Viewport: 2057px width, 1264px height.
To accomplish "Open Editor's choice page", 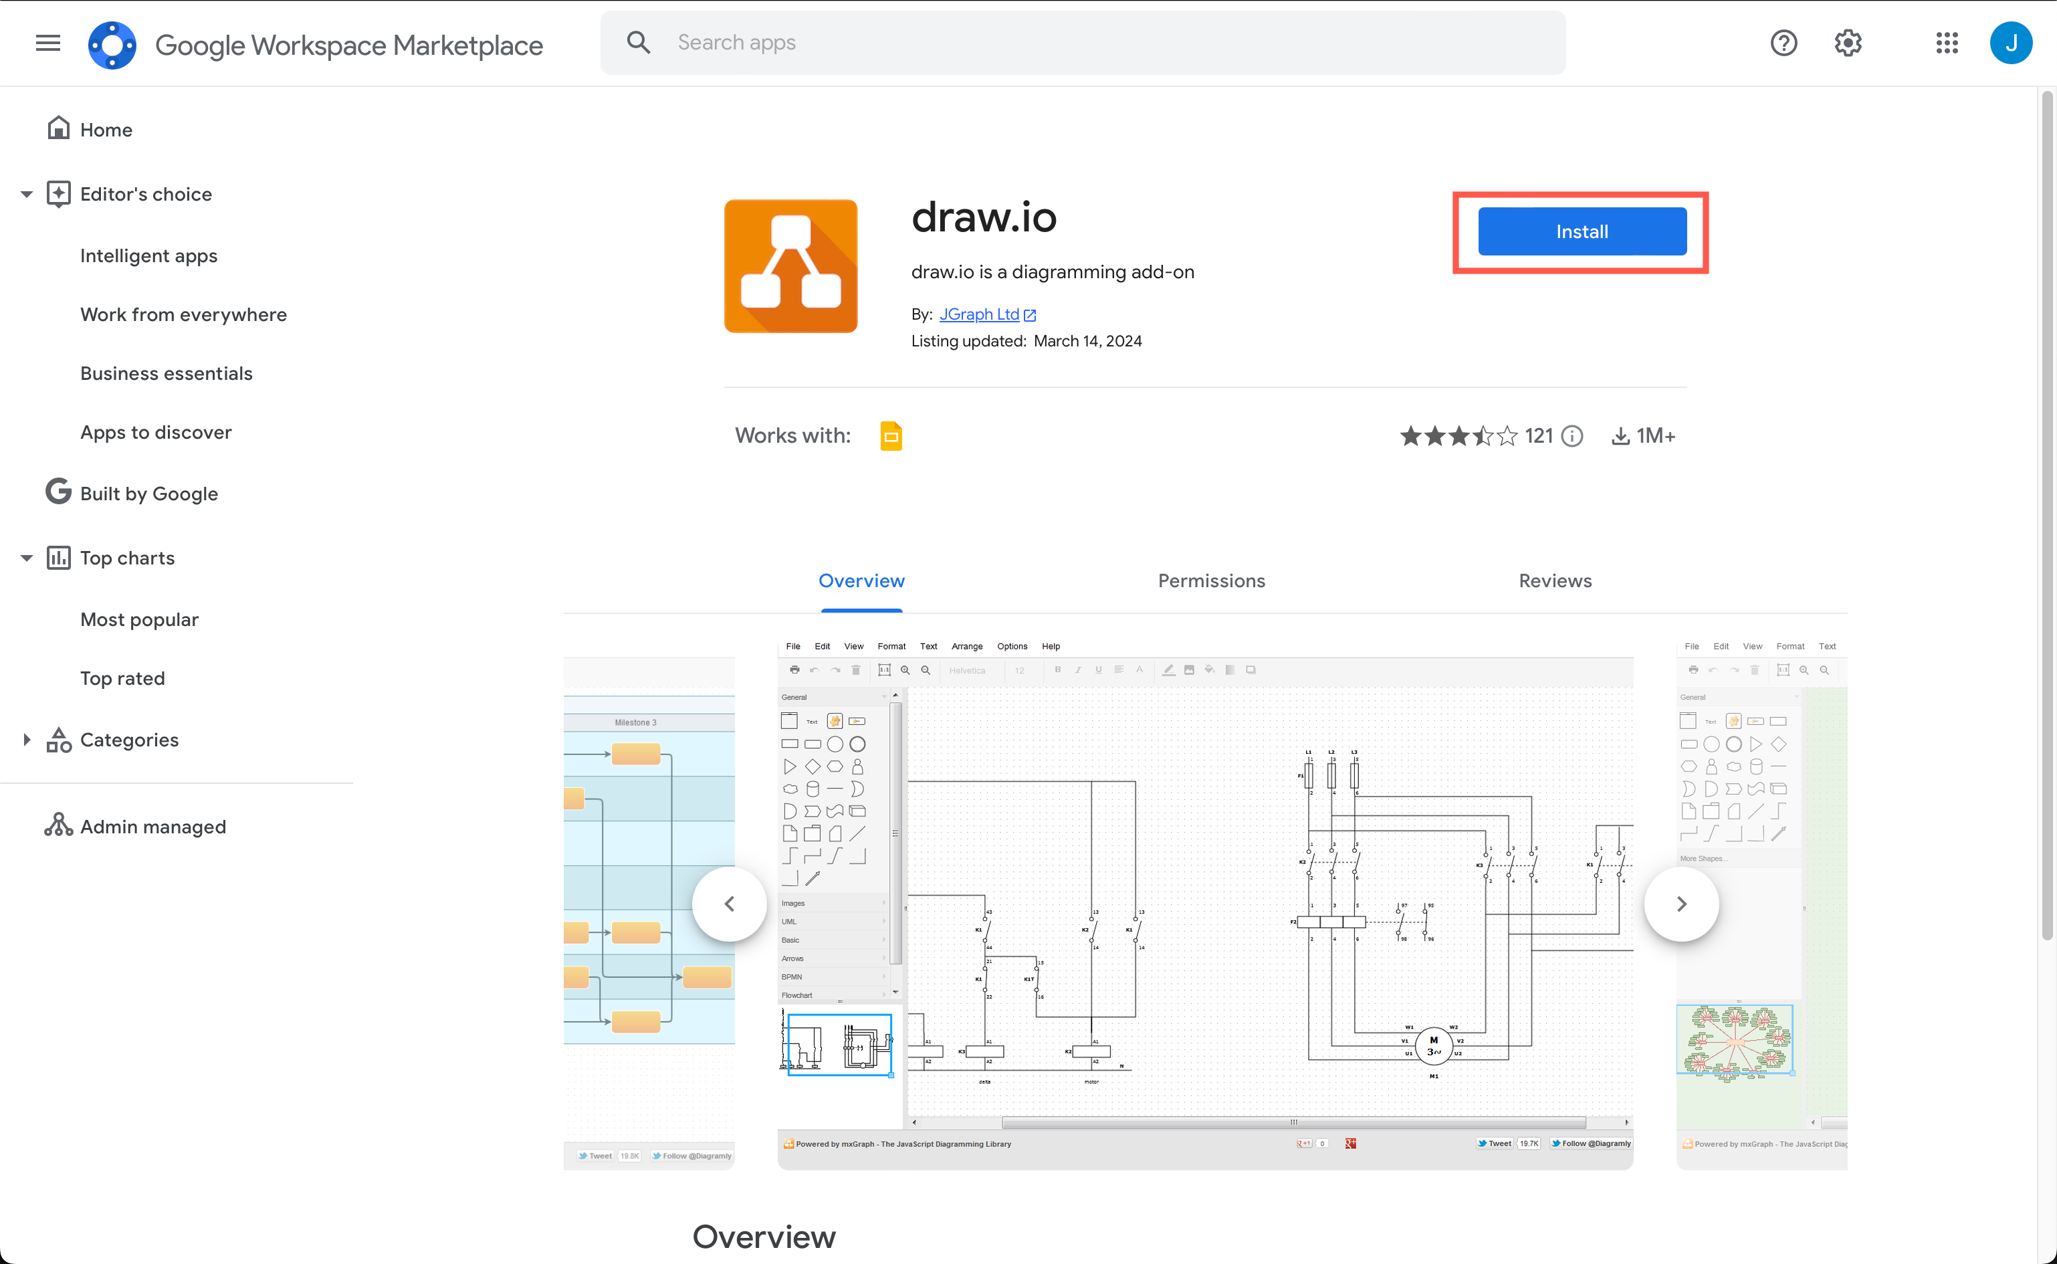I will 145,194.
